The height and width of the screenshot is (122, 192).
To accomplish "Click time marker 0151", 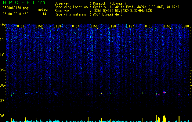I will 21,26.
